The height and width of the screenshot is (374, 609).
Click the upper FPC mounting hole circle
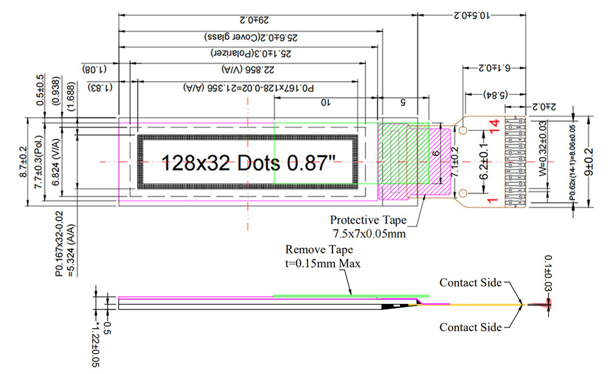coord(463,130)
